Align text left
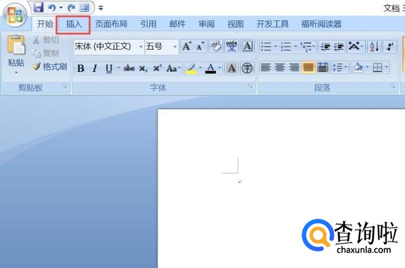Image resolution: width=405 pixels, height=268 pixels. click(x=266, y=68)
